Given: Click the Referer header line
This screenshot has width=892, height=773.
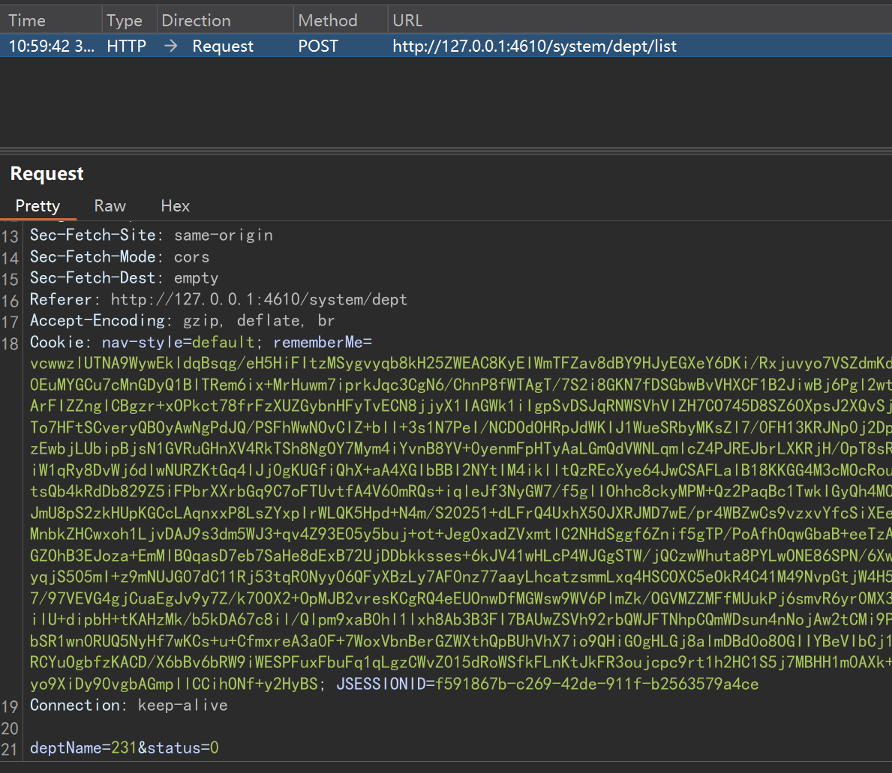Looking at the screenshot, I should (x=218, y=299).
